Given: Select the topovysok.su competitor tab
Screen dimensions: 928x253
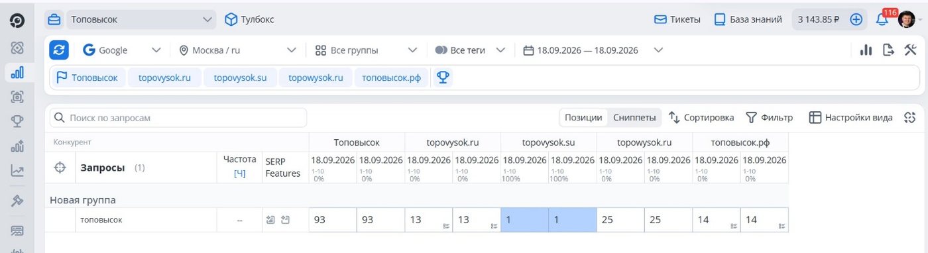Looking at the screenshot, I should tap(240, 77).
